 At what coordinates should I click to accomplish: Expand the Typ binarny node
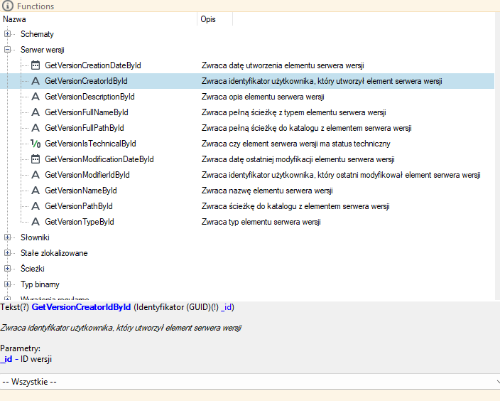(x=7, y=284)
